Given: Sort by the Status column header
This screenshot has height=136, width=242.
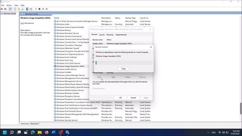Looking at the screenshot, I should click(x=118, y=18).
